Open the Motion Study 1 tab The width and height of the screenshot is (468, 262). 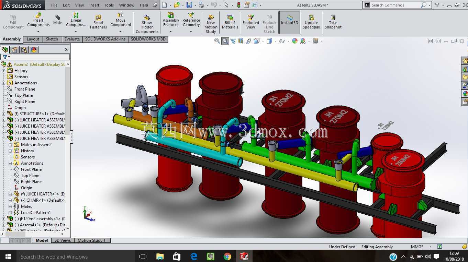click(91, 240)
